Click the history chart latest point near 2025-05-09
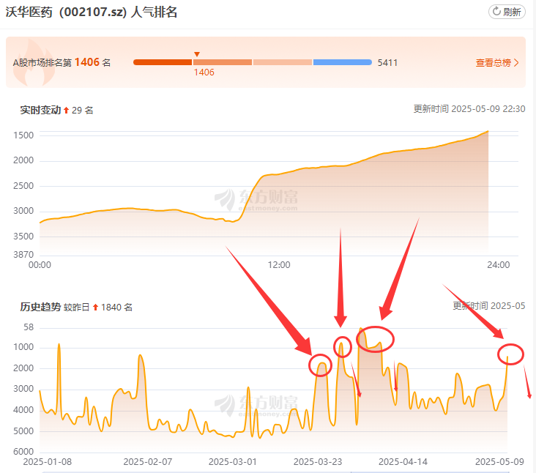The width and height of the screenshot is (536, 473). [x=507, y=357]
